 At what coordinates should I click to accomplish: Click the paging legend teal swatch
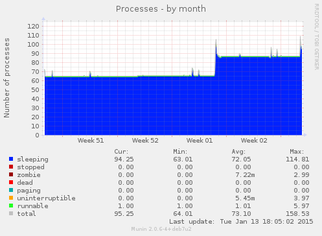pyautogui.click(x=11, y=190)
